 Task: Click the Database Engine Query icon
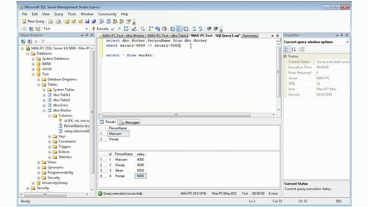click(x=51, y=21)
